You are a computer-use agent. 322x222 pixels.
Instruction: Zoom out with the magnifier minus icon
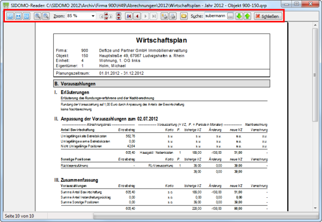pyautogui.click(x=46, y=16)
